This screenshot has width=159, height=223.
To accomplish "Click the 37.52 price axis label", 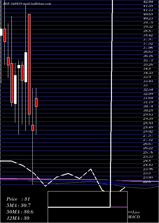I will [148, 44].
